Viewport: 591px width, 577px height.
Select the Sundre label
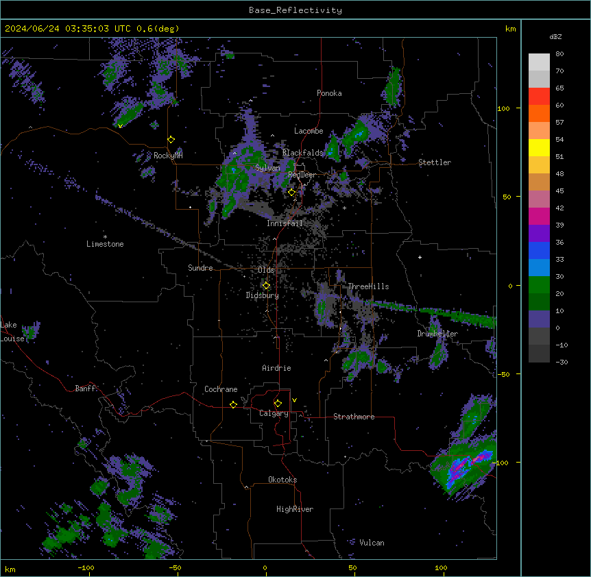tap(200, 268)
